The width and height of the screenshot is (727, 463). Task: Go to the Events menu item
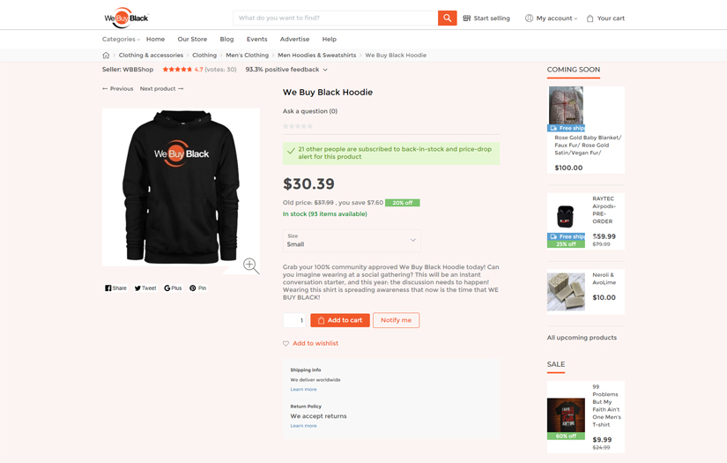(256, 40)
